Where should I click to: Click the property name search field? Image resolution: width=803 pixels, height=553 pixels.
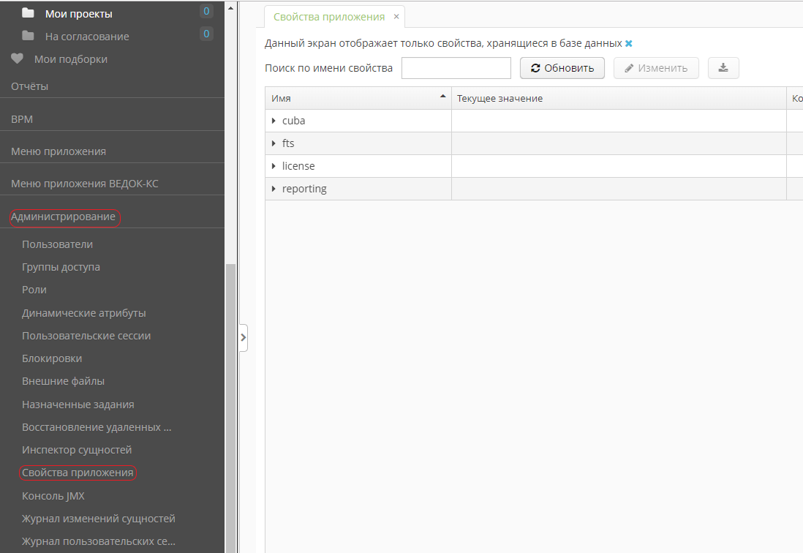click(456, 68)
